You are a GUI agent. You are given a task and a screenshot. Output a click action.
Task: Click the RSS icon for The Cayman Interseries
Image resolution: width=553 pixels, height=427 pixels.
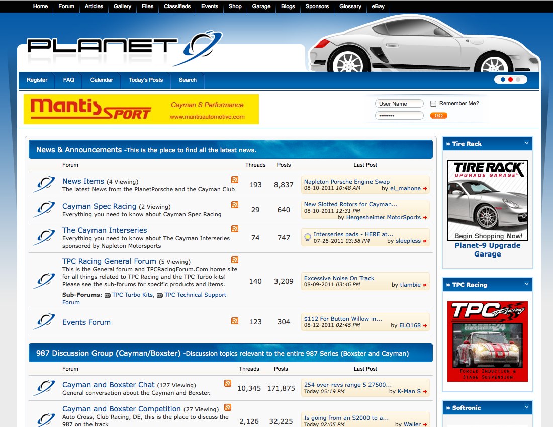235,229
